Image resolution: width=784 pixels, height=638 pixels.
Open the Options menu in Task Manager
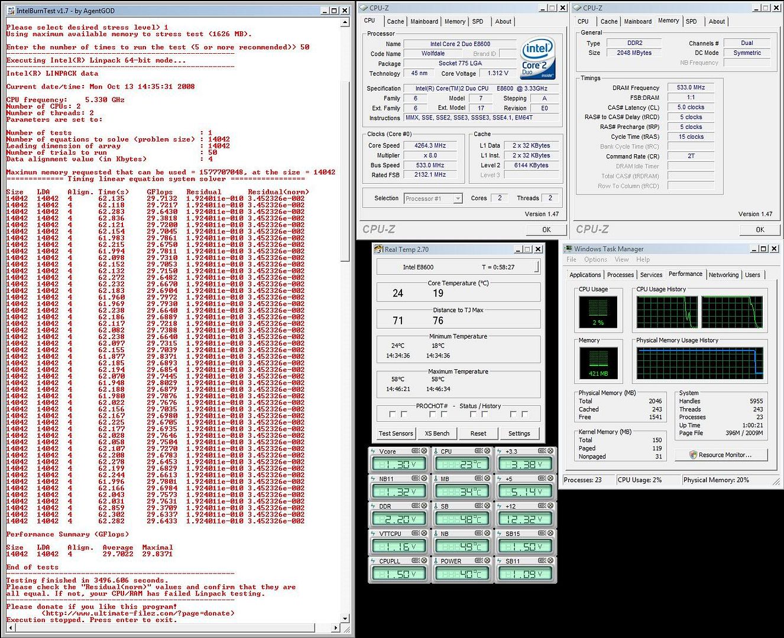coord(595,259)
